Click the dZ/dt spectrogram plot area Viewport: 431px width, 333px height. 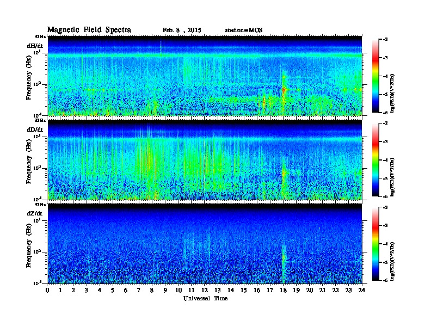tap(205, 244)
